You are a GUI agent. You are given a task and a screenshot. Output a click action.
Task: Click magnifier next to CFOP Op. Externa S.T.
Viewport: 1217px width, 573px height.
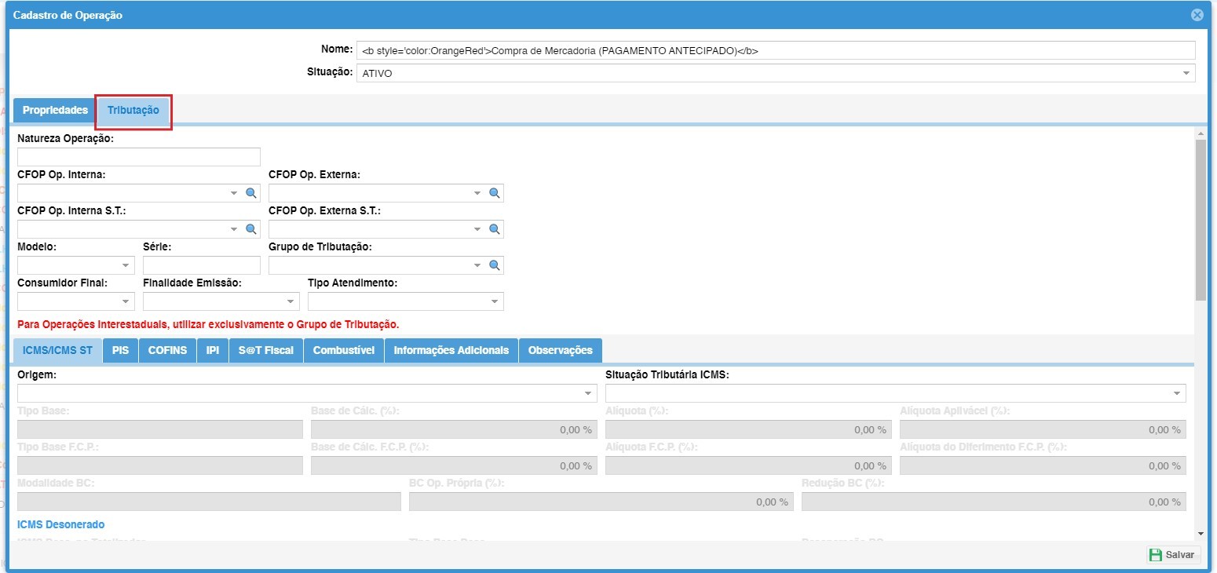(495, 229)
